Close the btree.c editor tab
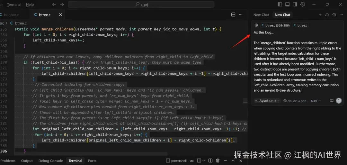 pyautogui.click(x=60, y=15)
